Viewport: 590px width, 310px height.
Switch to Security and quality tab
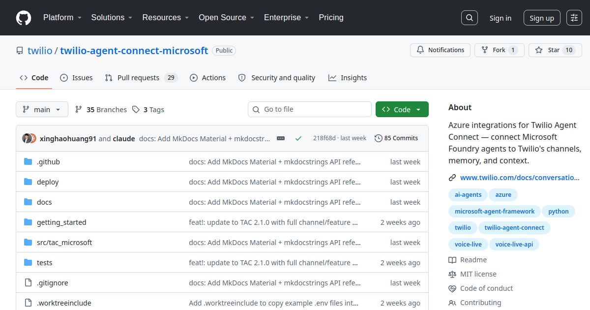point(276,78)
